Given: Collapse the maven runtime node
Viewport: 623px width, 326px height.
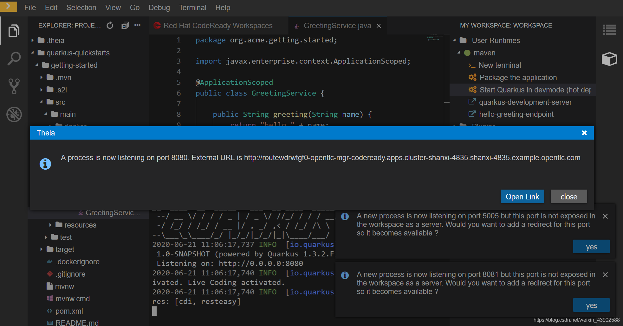Looking at the screenshot, I should 459,53.
